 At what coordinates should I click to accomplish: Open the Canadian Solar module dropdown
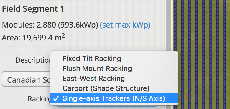point(26,79)
